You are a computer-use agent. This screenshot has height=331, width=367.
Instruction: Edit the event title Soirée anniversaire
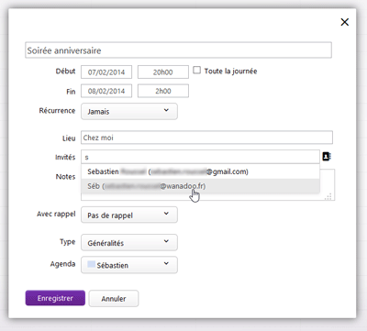pos(178,50)
